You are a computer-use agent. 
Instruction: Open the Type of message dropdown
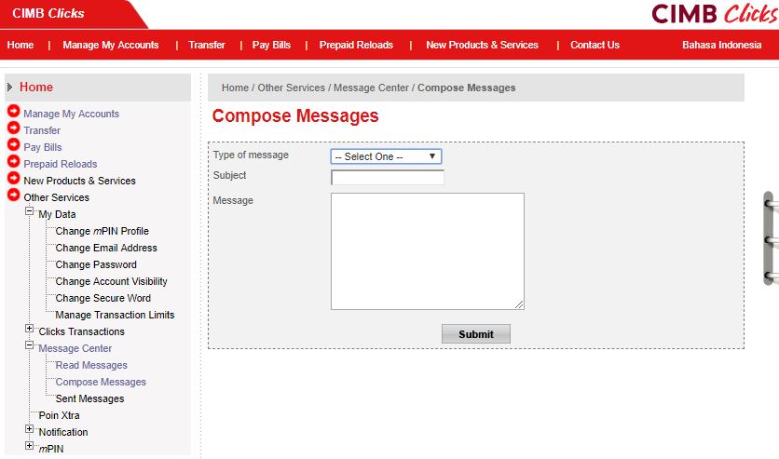coord(386,156)
